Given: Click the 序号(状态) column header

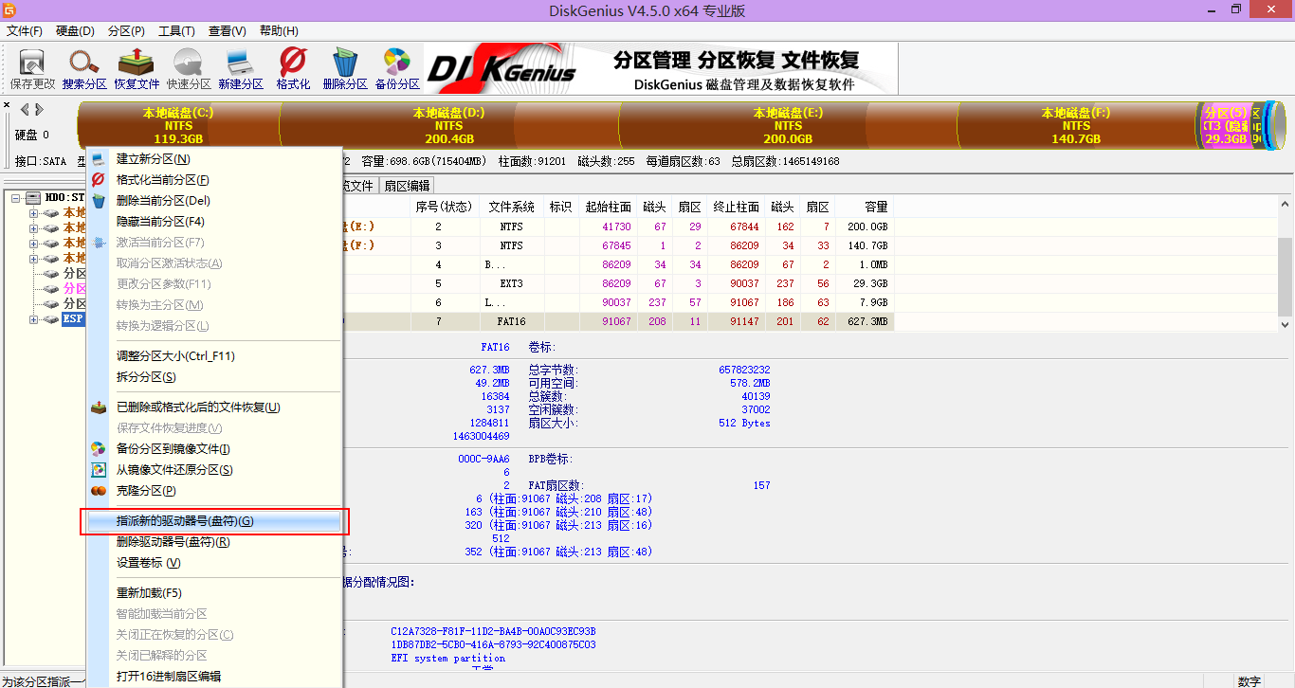Looking at the screenshot, I should click(x=444, y=207).
